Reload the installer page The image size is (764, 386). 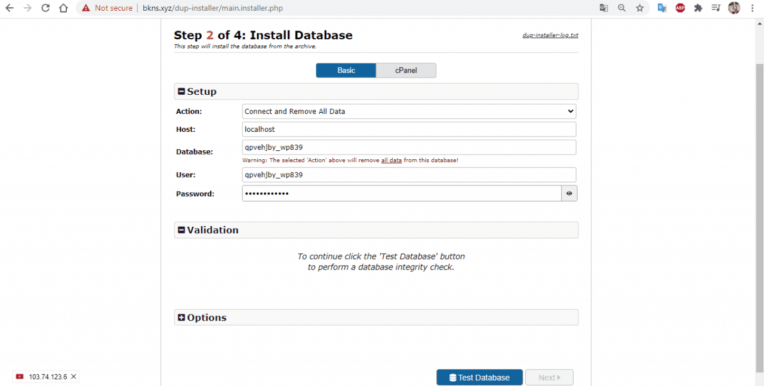point(45,8)
